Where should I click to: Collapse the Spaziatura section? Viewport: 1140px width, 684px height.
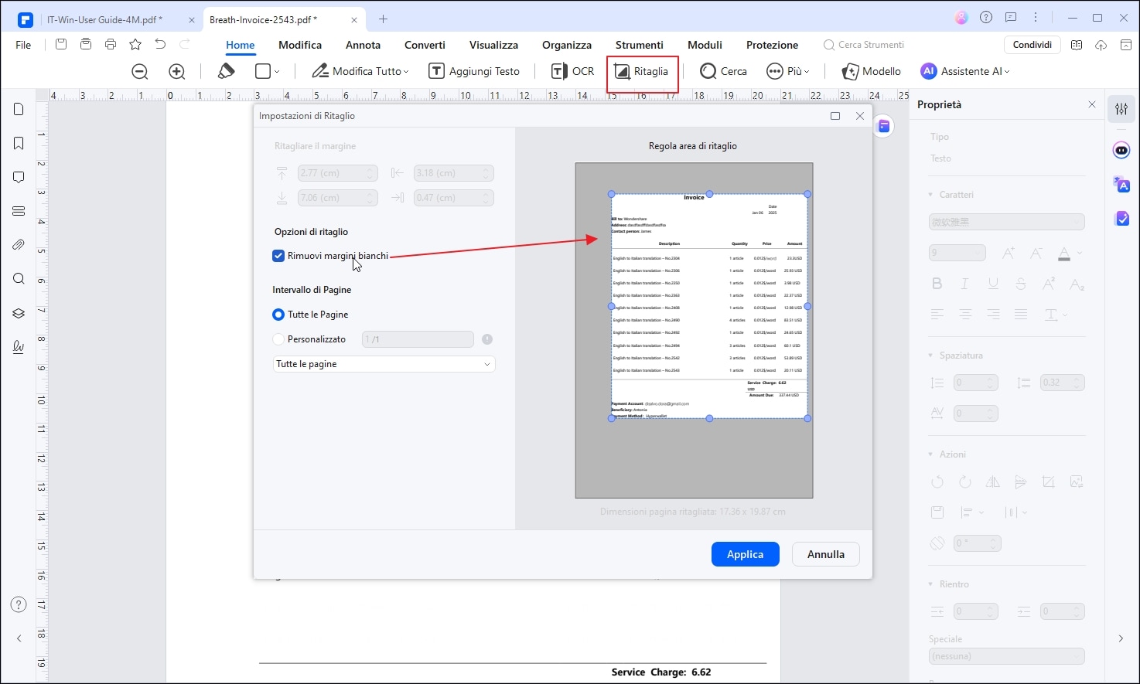coord(930,356)
